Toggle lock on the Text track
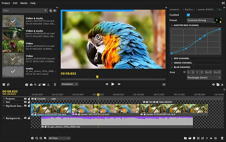Viewport: 226px width, 142px height. [x=29, y=102]
